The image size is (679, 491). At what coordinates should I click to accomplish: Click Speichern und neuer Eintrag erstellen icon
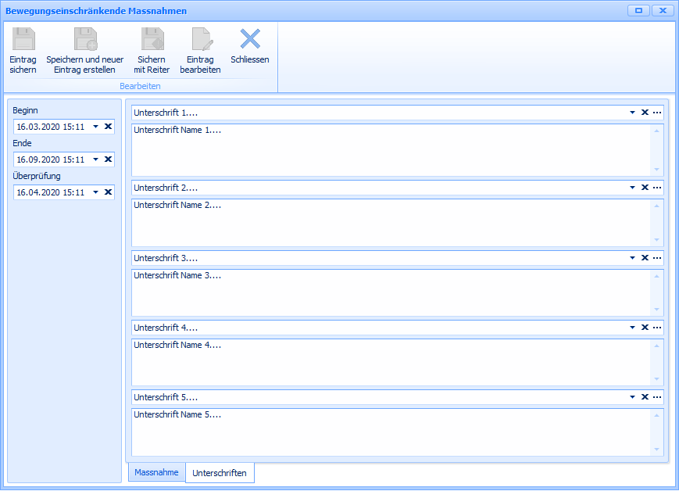[84, 40]
